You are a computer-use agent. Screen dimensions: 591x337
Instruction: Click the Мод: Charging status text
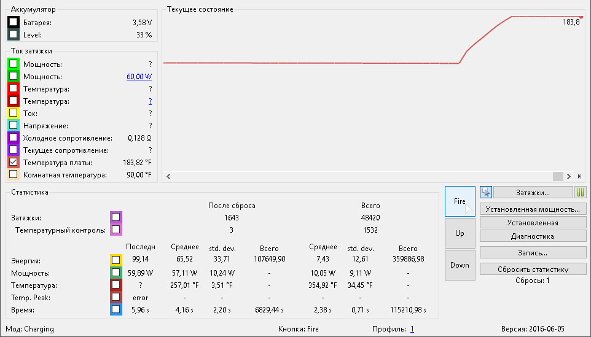[29, 329]
